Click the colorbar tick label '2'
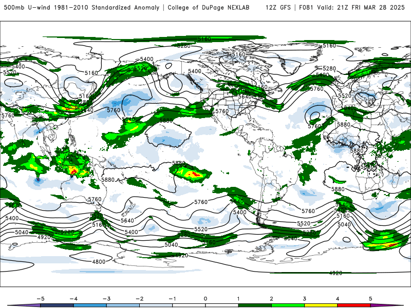Screen dimensions: 411x308 tap(271, 299)
